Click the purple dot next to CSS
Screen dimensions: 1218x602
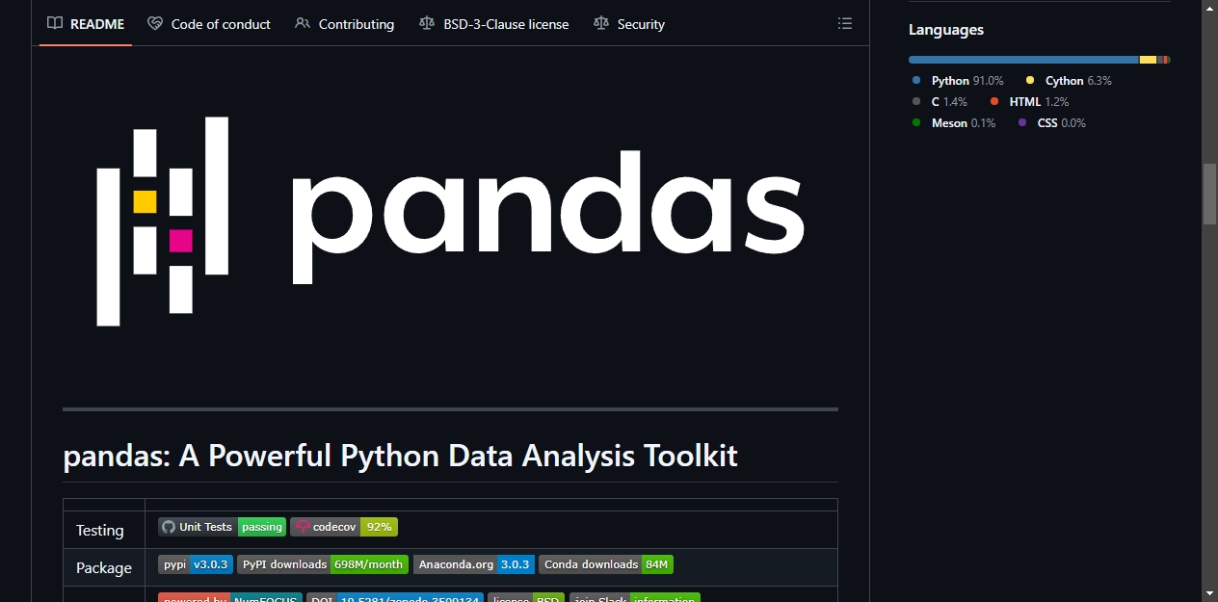[1022, 123]
